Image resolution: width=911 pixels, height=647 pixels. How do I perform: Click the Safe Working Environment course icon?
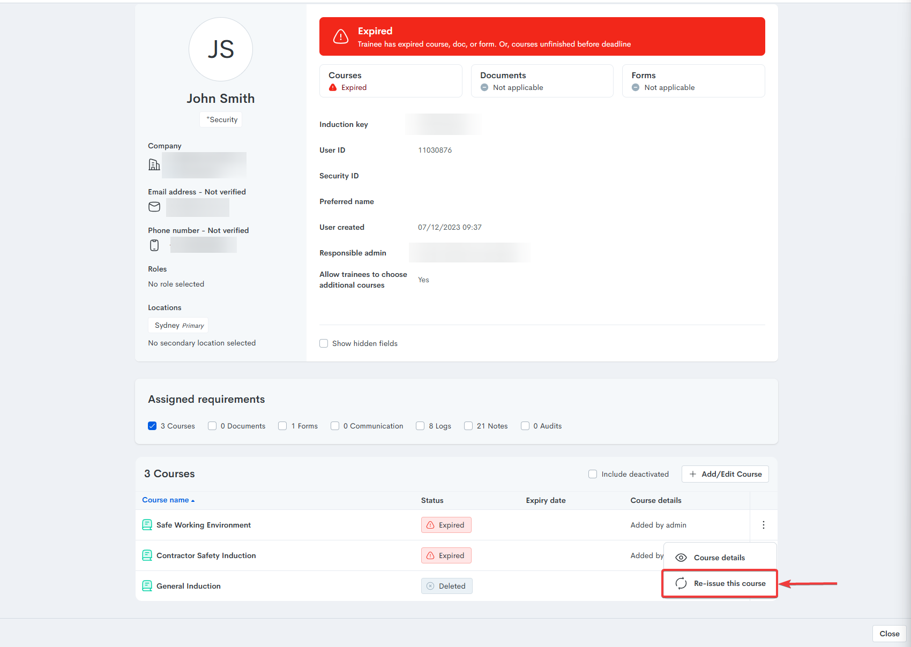(x=147, y=525)
